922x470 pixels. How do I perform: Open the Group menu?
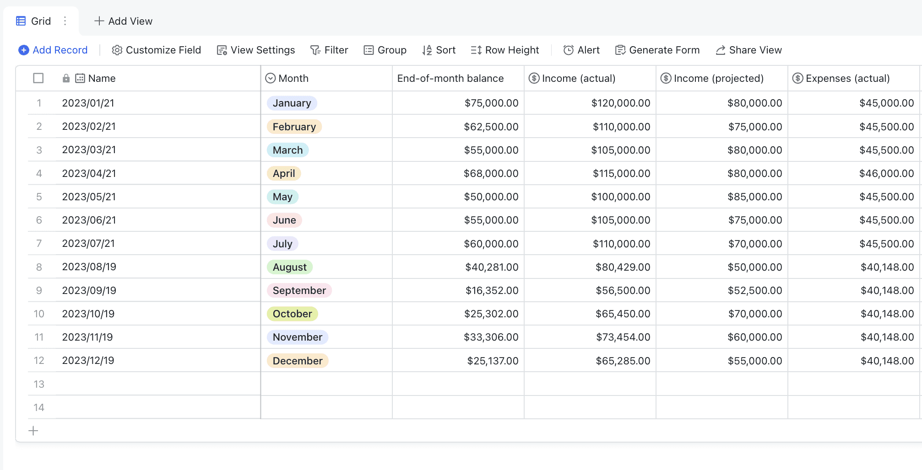(385, 50)
